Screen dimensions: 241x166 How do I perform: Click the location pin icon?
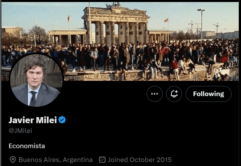click(x=13, y=160)
